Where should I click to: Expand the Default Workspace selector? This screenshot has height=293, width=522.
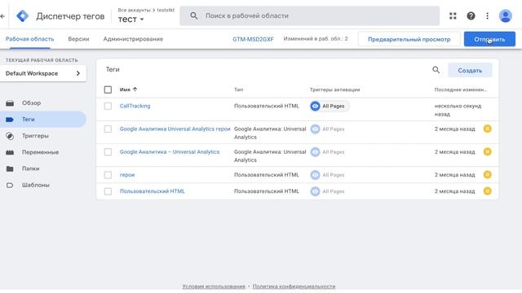coord(43,73)
